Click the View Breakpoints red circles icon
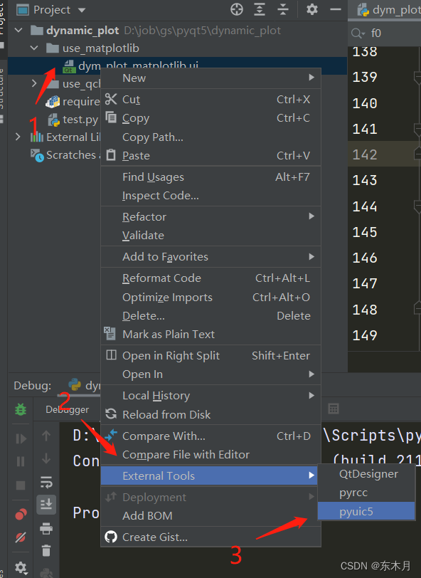 tap(21, 514)
